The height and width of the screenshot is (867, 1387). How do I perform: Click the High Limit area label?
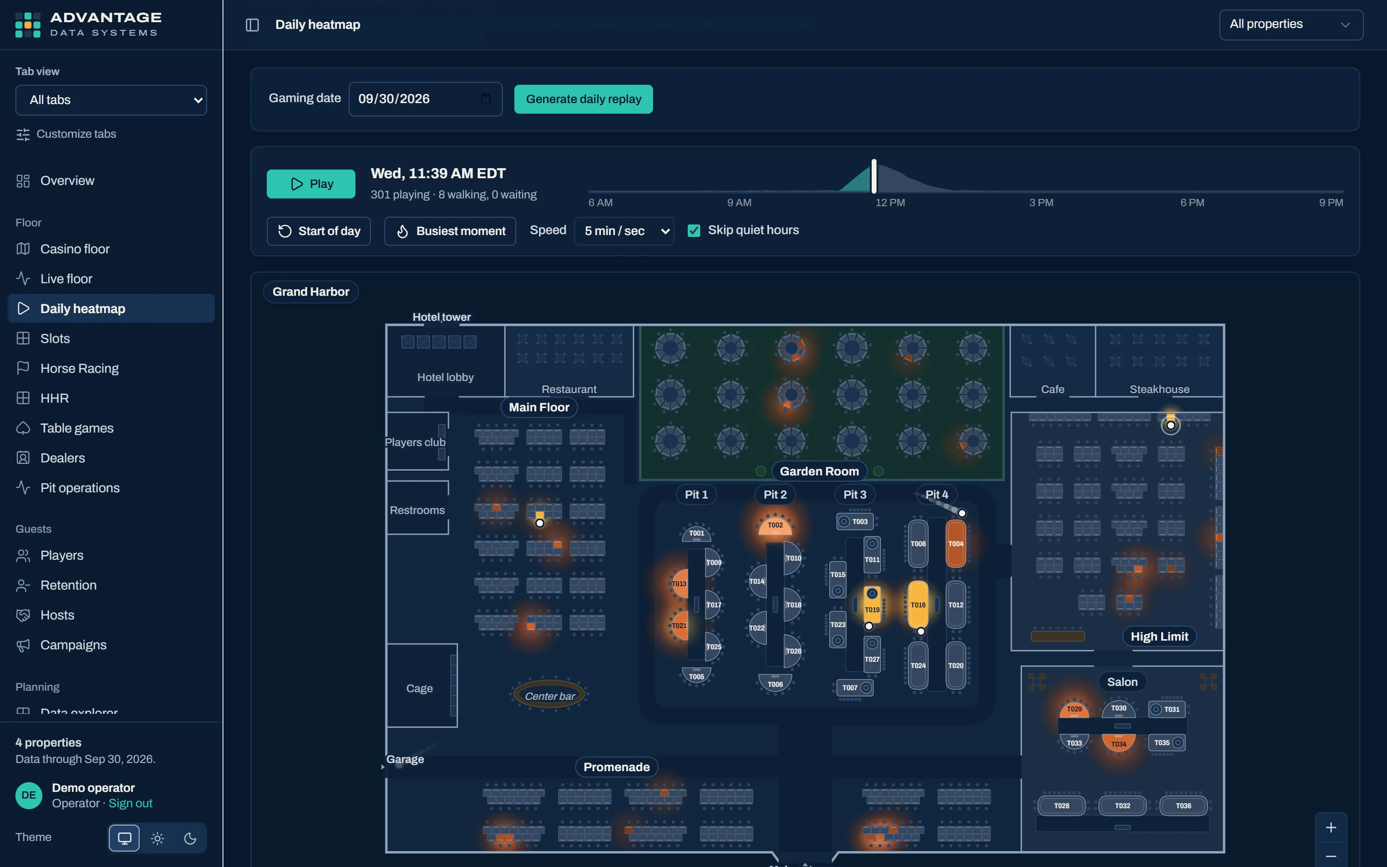tap(1159, 636)
